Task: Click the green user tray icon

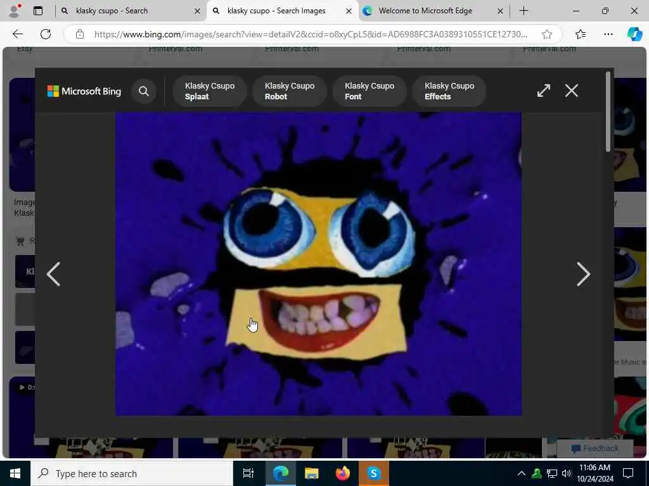Action: [x=537, y=473]
